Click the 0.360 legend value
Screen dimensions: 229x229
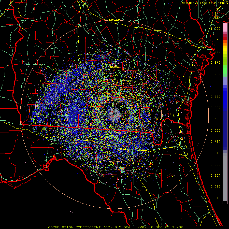coord(216,164)
